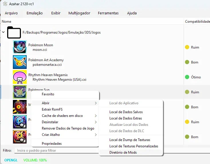Click the Ótimo compatibility label
Viewport: 210px width, 164px height.
pyautogui.click(x=196, y=77)
